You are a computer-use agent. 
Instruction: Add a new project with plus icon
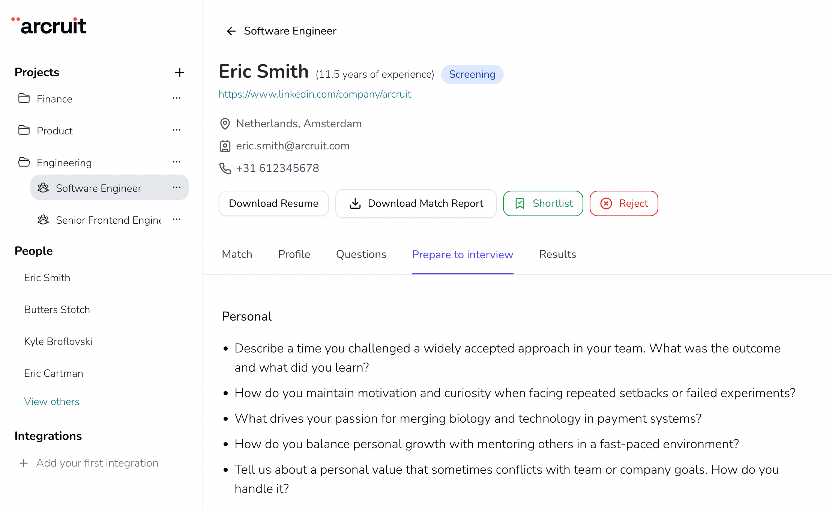point(180,72)
